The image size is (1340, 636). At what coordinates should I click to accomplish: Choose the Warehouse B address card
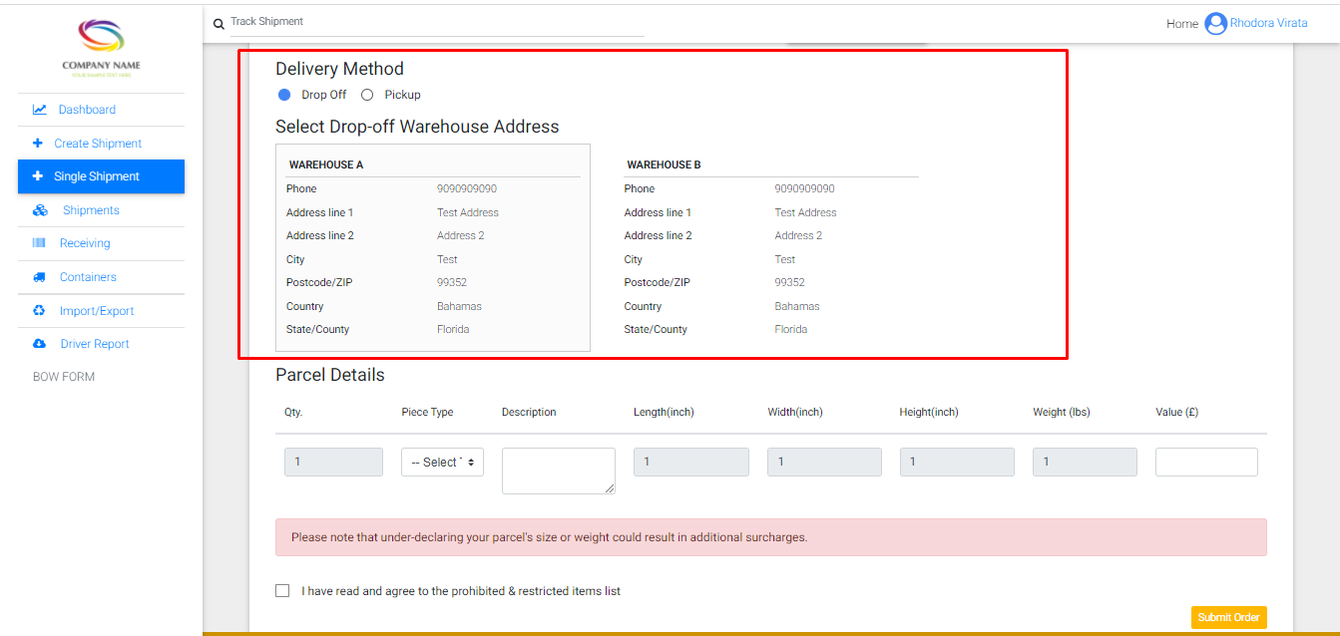(x=768, y=247)
